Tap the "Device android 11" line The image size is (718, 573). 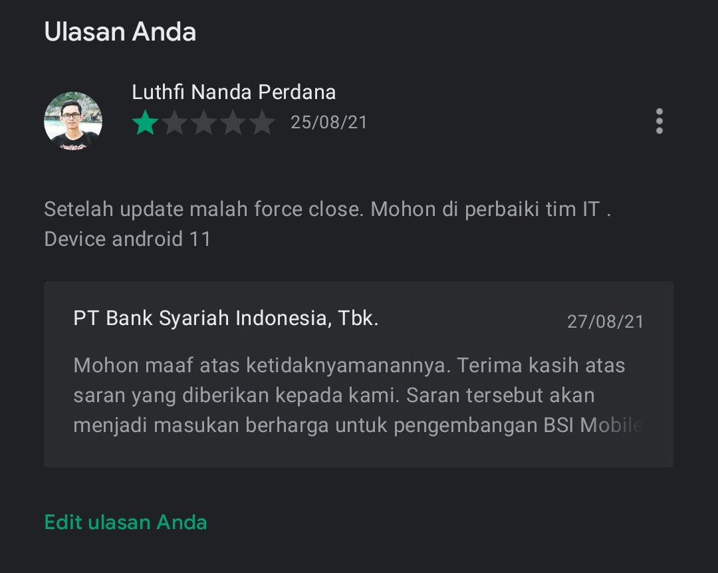click(x=128, y=239)
